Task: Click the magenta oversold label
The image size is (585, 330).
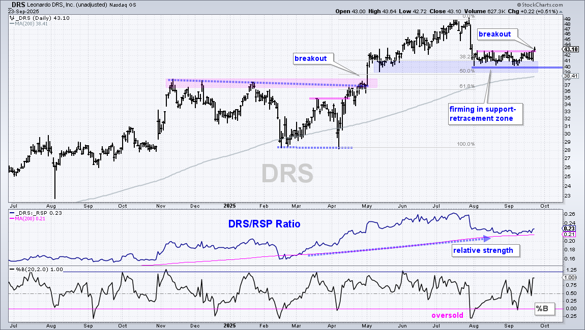Action: point(447,315)
